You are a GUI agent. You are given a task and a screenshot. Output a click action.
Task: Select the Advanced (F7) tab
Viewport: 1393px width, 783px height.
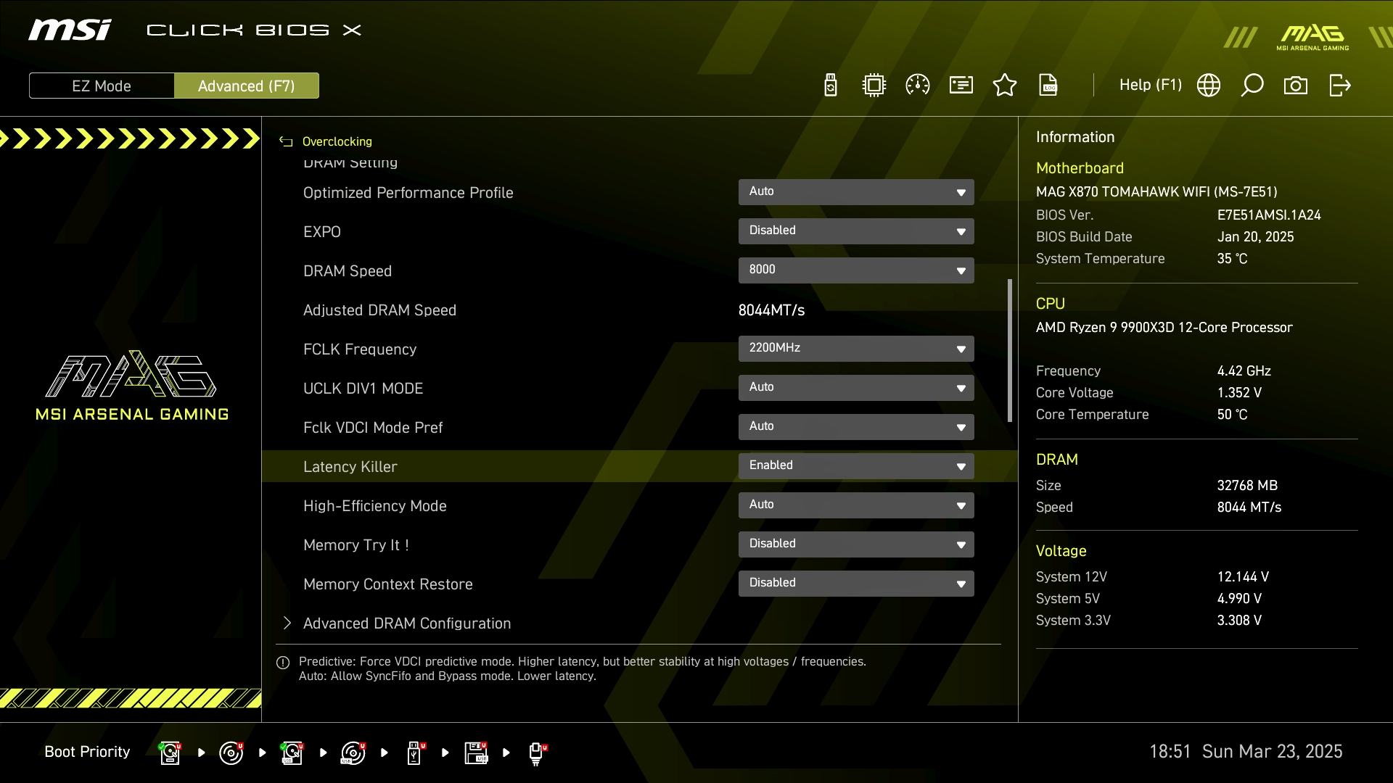(246, 86)
